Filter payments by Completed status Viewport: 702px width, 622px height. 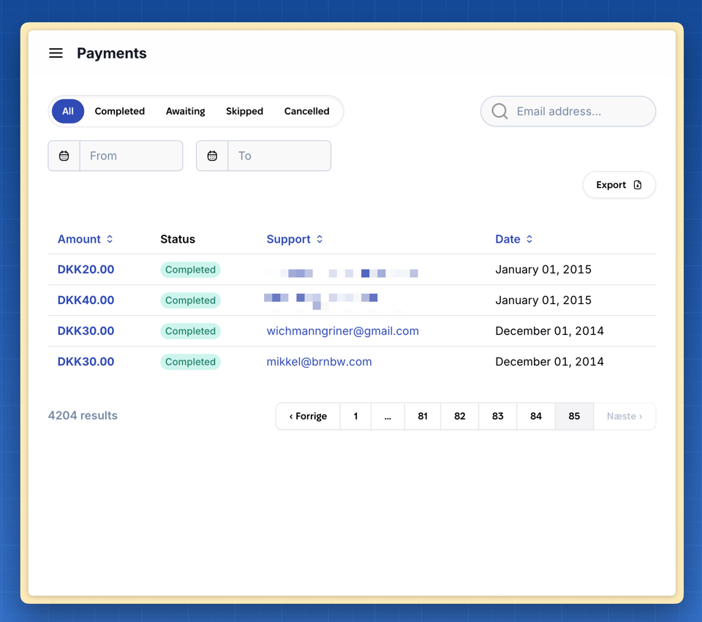[x=119, y=111]
